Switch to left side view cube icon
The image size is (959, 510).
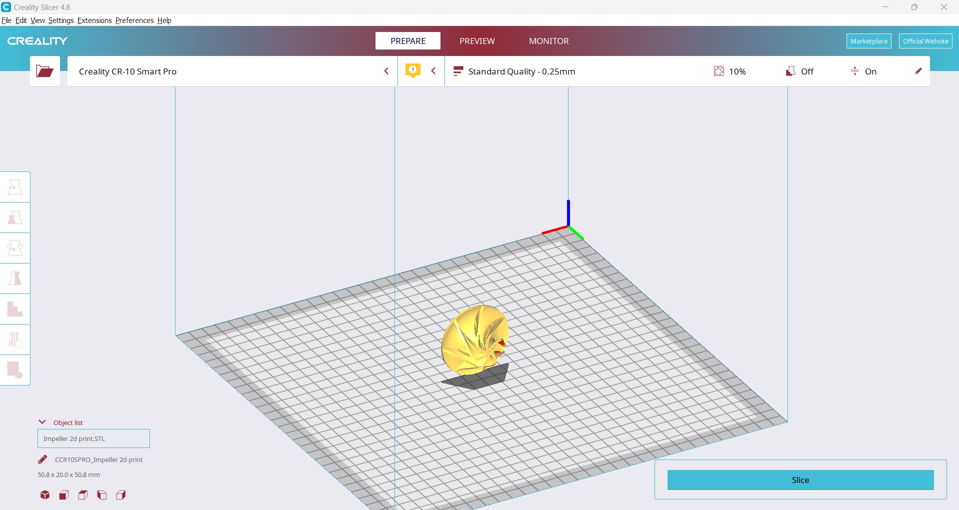pos(102,495)
